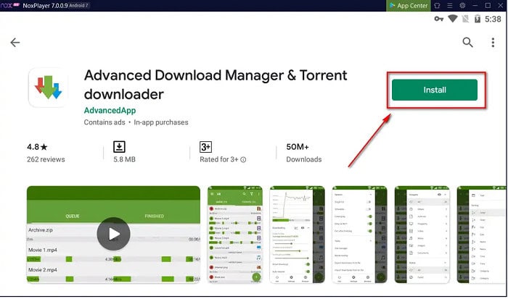Screen dimensions: 508x299
Task: Click the 5:38 clock in status bar
Action: click(x=493, y=19)
